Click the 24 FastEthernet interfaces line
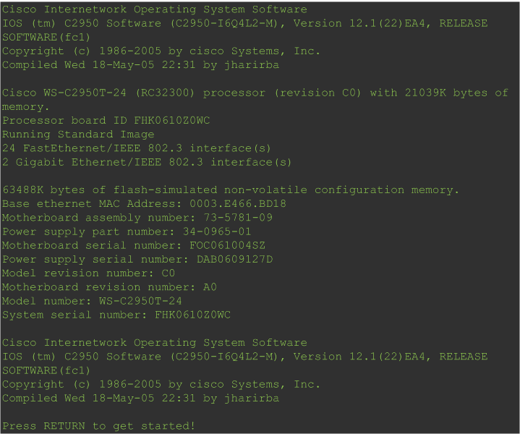Image resolution: width=520 pixels, height=434 pixels. coord(137,148)
